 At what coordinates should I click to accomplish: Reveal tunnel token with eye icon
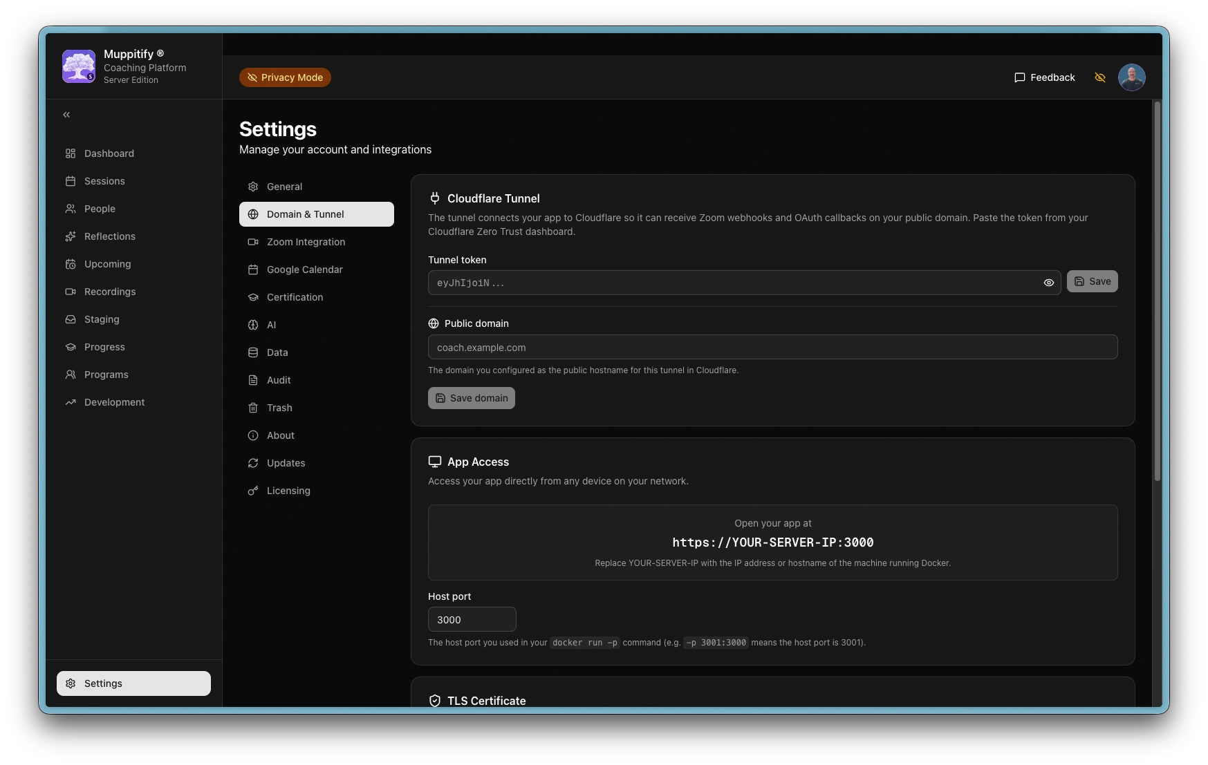(x=1048, y=283)
